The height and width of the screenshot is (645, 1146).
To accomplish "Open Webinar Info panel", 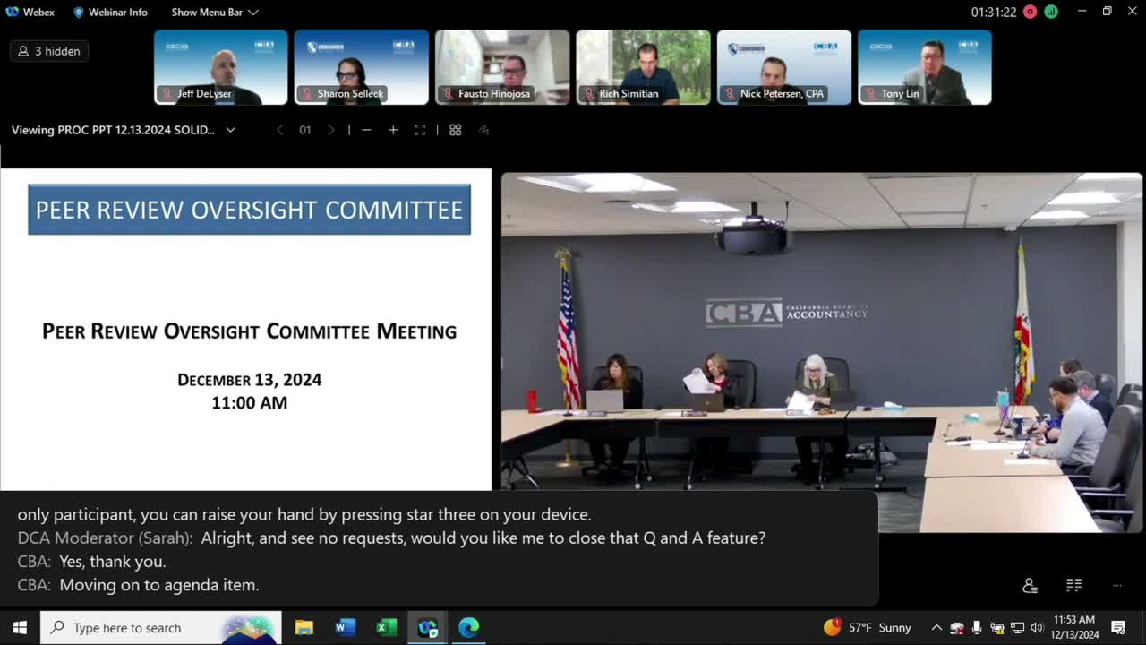I will tap(110, 12).
